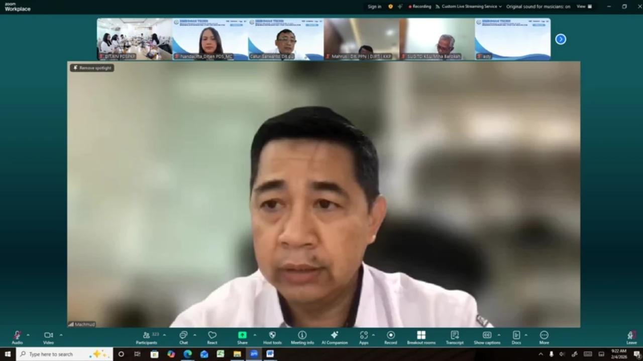Show hidden system tray icons

(x=541, y=354)
